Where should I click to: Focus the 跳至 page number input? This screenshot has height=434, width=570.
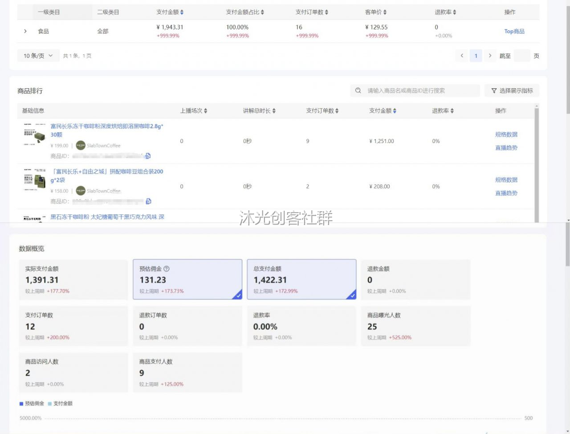click(x=522, y=56)
